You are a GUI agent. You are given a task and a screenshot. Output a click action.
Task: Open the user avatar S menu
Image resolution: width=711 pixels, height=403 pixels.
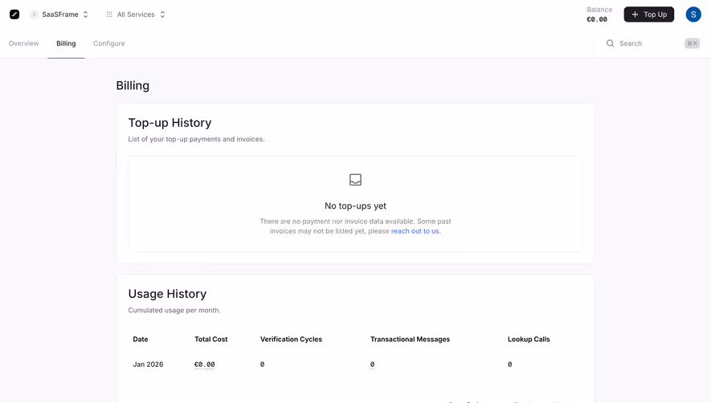(693, 14)
